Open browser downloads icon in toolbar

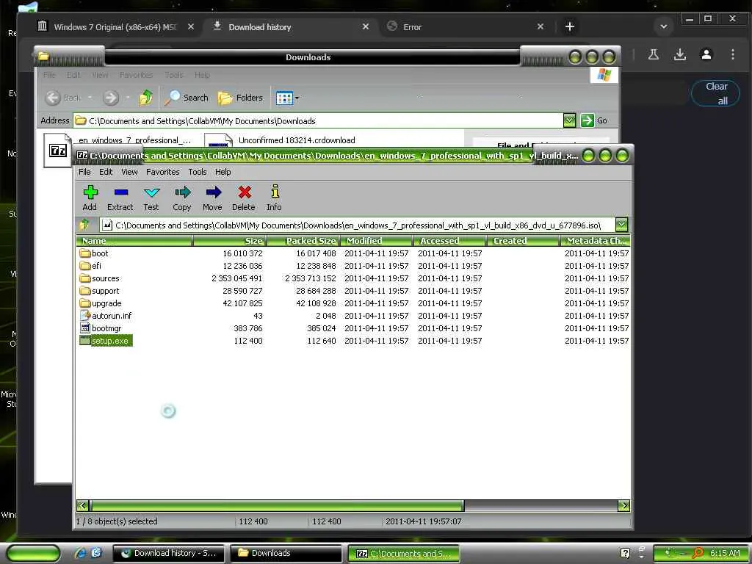pyautogui.click(x=679, y=54)
